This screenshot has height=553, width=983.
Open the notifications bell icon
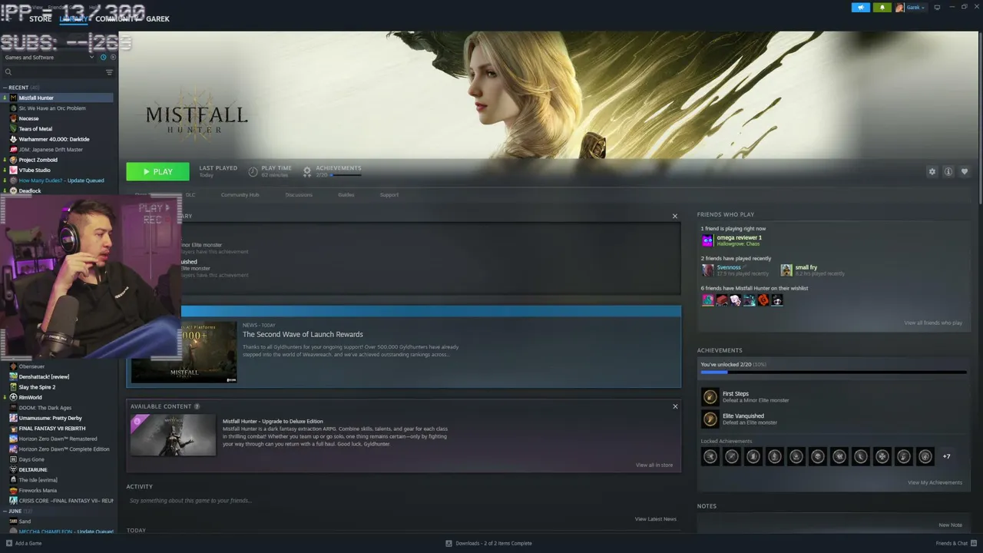(882, 8)
